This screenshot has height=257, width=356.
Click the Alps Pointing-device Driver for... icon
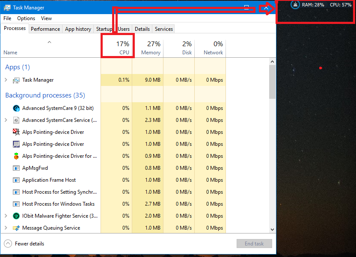pos(16,156)
